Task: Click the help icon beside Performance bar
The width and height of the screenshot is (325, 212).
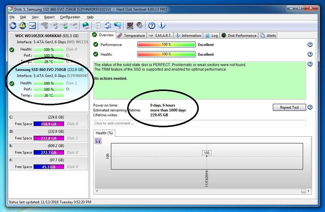Action: pyautogui.click(x=310, y=44)
